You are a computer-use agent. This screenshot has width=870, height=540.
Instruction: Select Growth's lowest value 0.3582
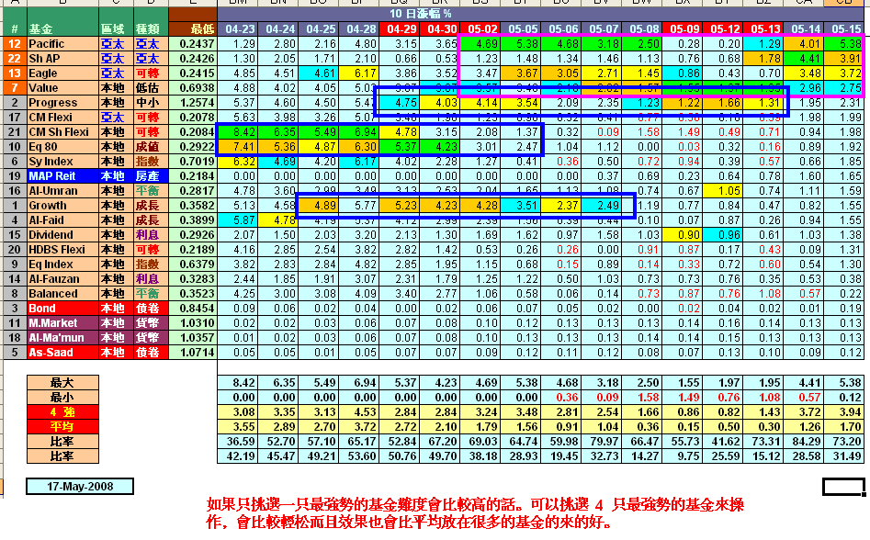pos(193,205)
